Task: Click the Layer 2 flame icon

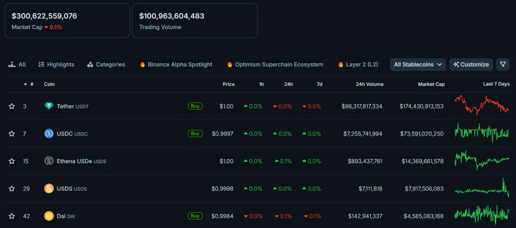Action: pos(341,65)
